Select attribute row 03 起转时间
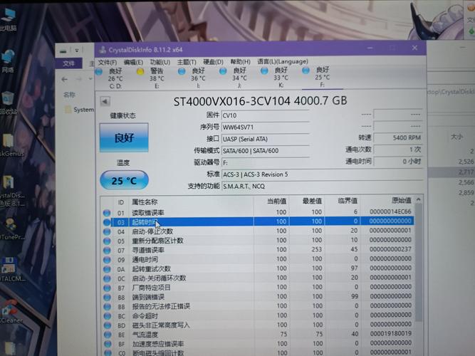475x356 pixels. (x=258, y=221)
